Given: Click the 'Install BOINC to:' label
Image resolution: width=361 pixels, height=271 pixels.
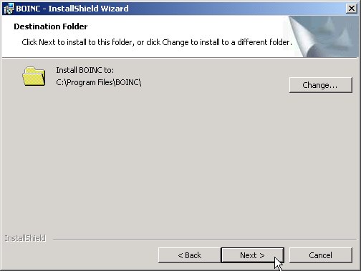Looking at the screenshot, I should point(85,70).
